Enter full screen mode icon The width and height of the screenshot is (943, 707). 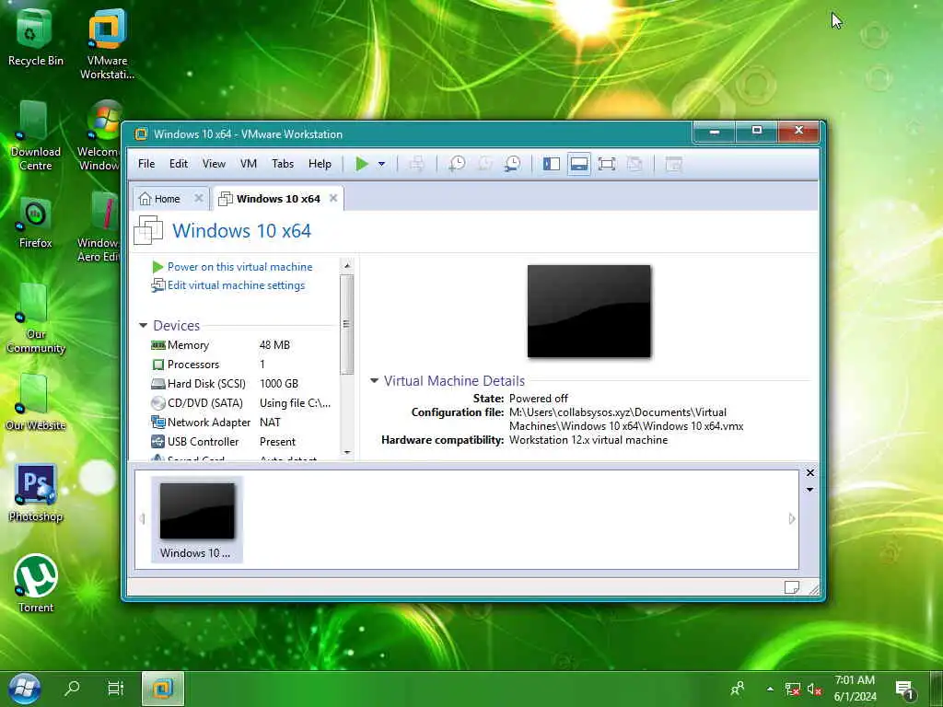pyautogui.click(x=607, y=164)
